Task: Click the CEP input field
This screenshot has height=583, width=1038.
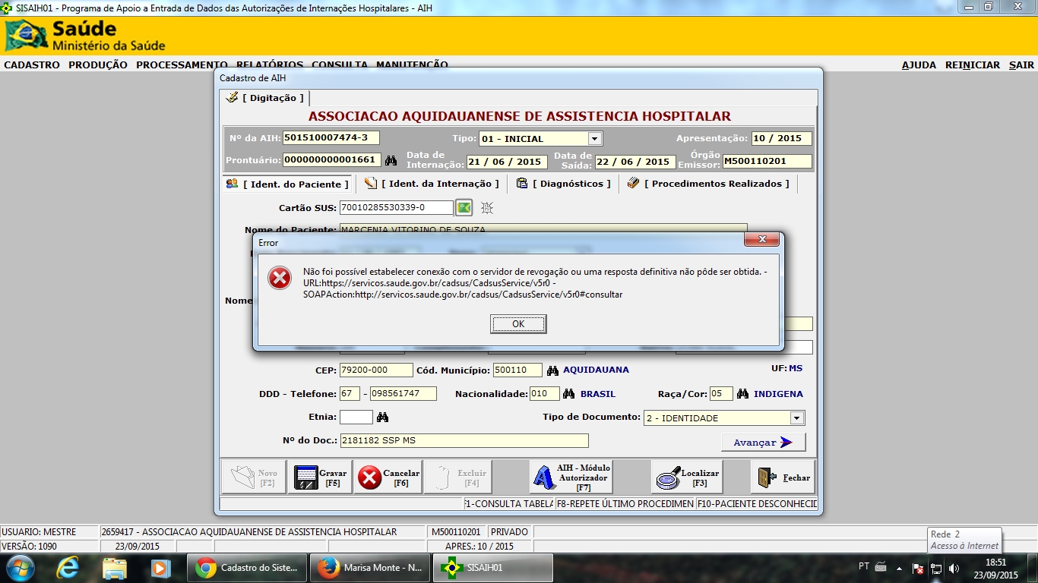Action: pyautogui.click(x=375, y=370)
